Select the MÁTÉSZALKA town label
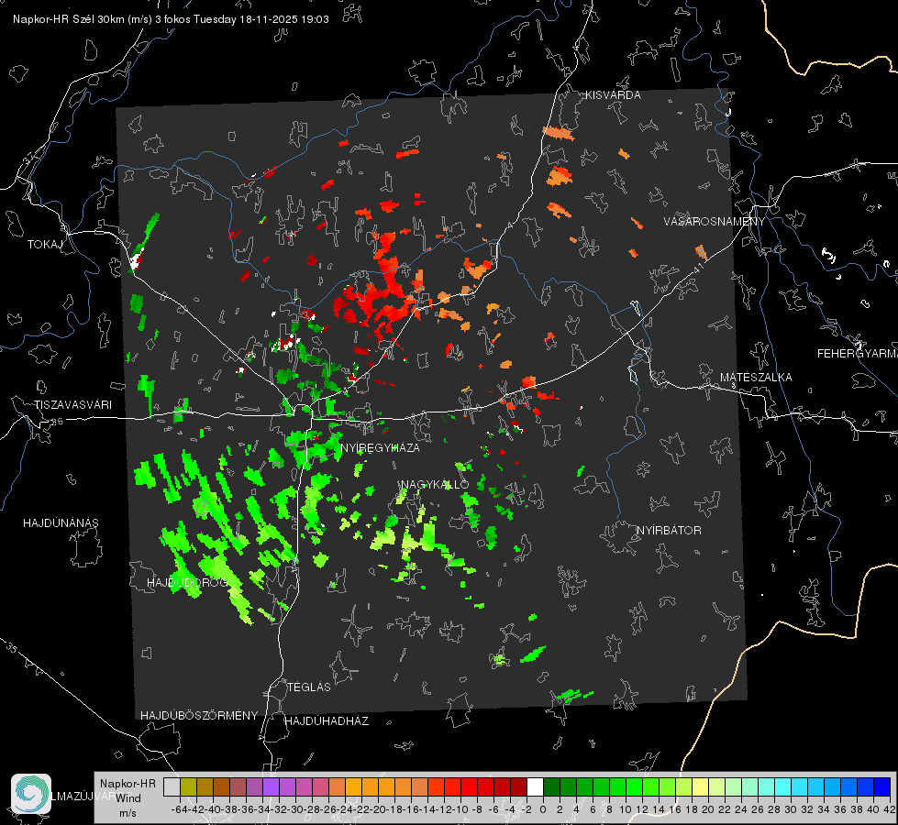Screen dimensions: 898x825 pyautogui.click(x=756, y=378)
